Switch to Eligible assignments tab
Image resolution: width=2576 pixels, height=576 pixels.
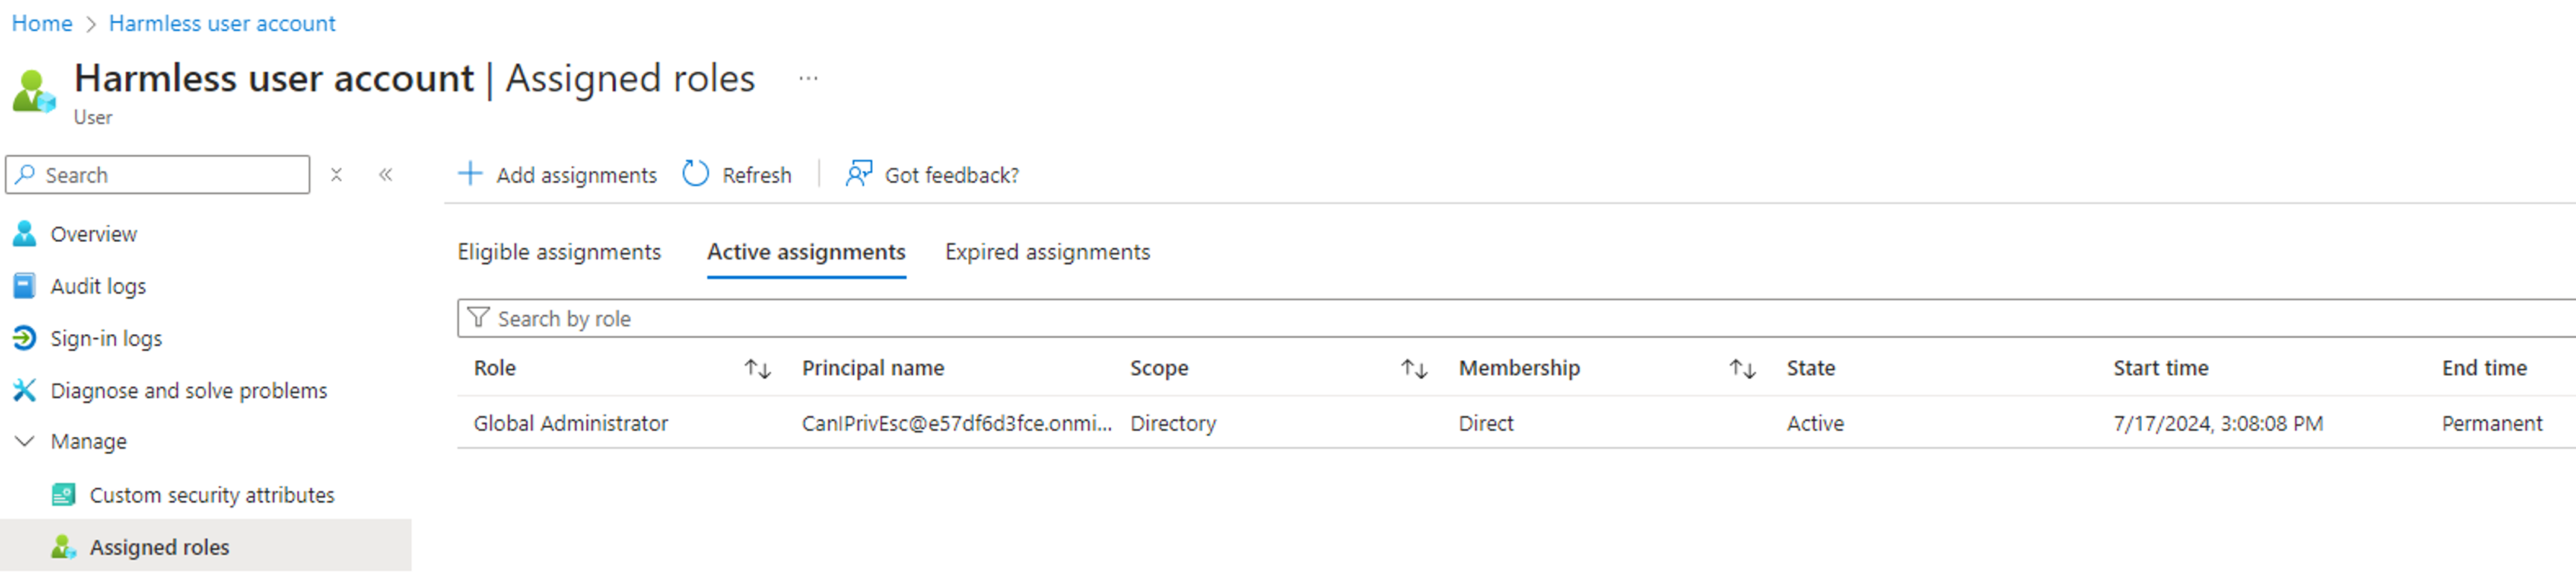click(x=559, y=252)
